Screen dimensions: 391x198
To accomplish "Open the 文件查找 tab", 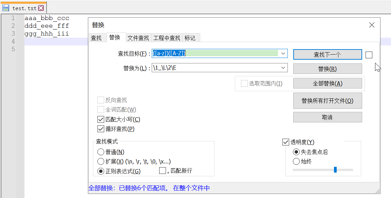I will pyautogui.click(x=138, y=38).
